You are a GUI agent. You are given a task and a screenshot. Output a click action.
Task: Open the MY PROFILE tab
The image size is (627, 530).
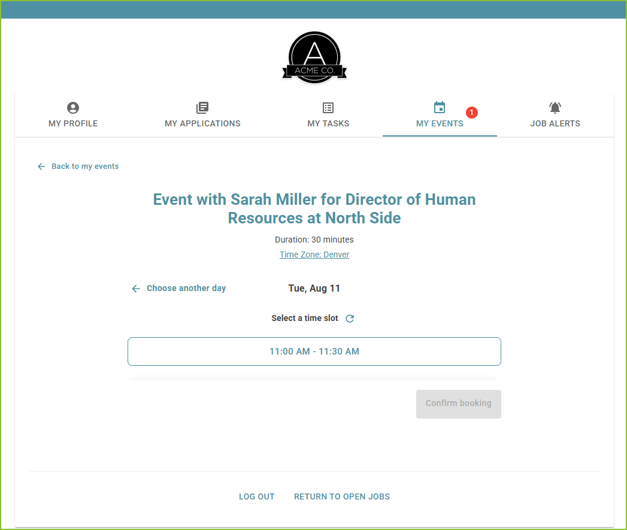click(x=73, y=115)
